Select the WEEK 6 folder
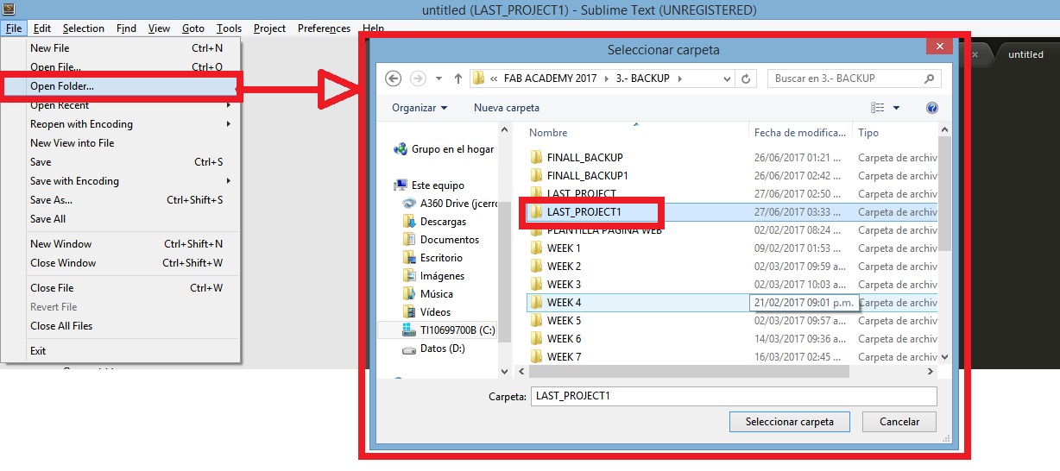Image resolution: width=1060 pixels, height=471 pixels. (556, 339)
